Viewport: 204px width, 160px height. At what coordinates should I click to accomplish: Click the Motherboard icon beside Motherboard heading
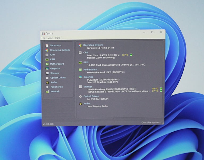(x=80, y=70)
